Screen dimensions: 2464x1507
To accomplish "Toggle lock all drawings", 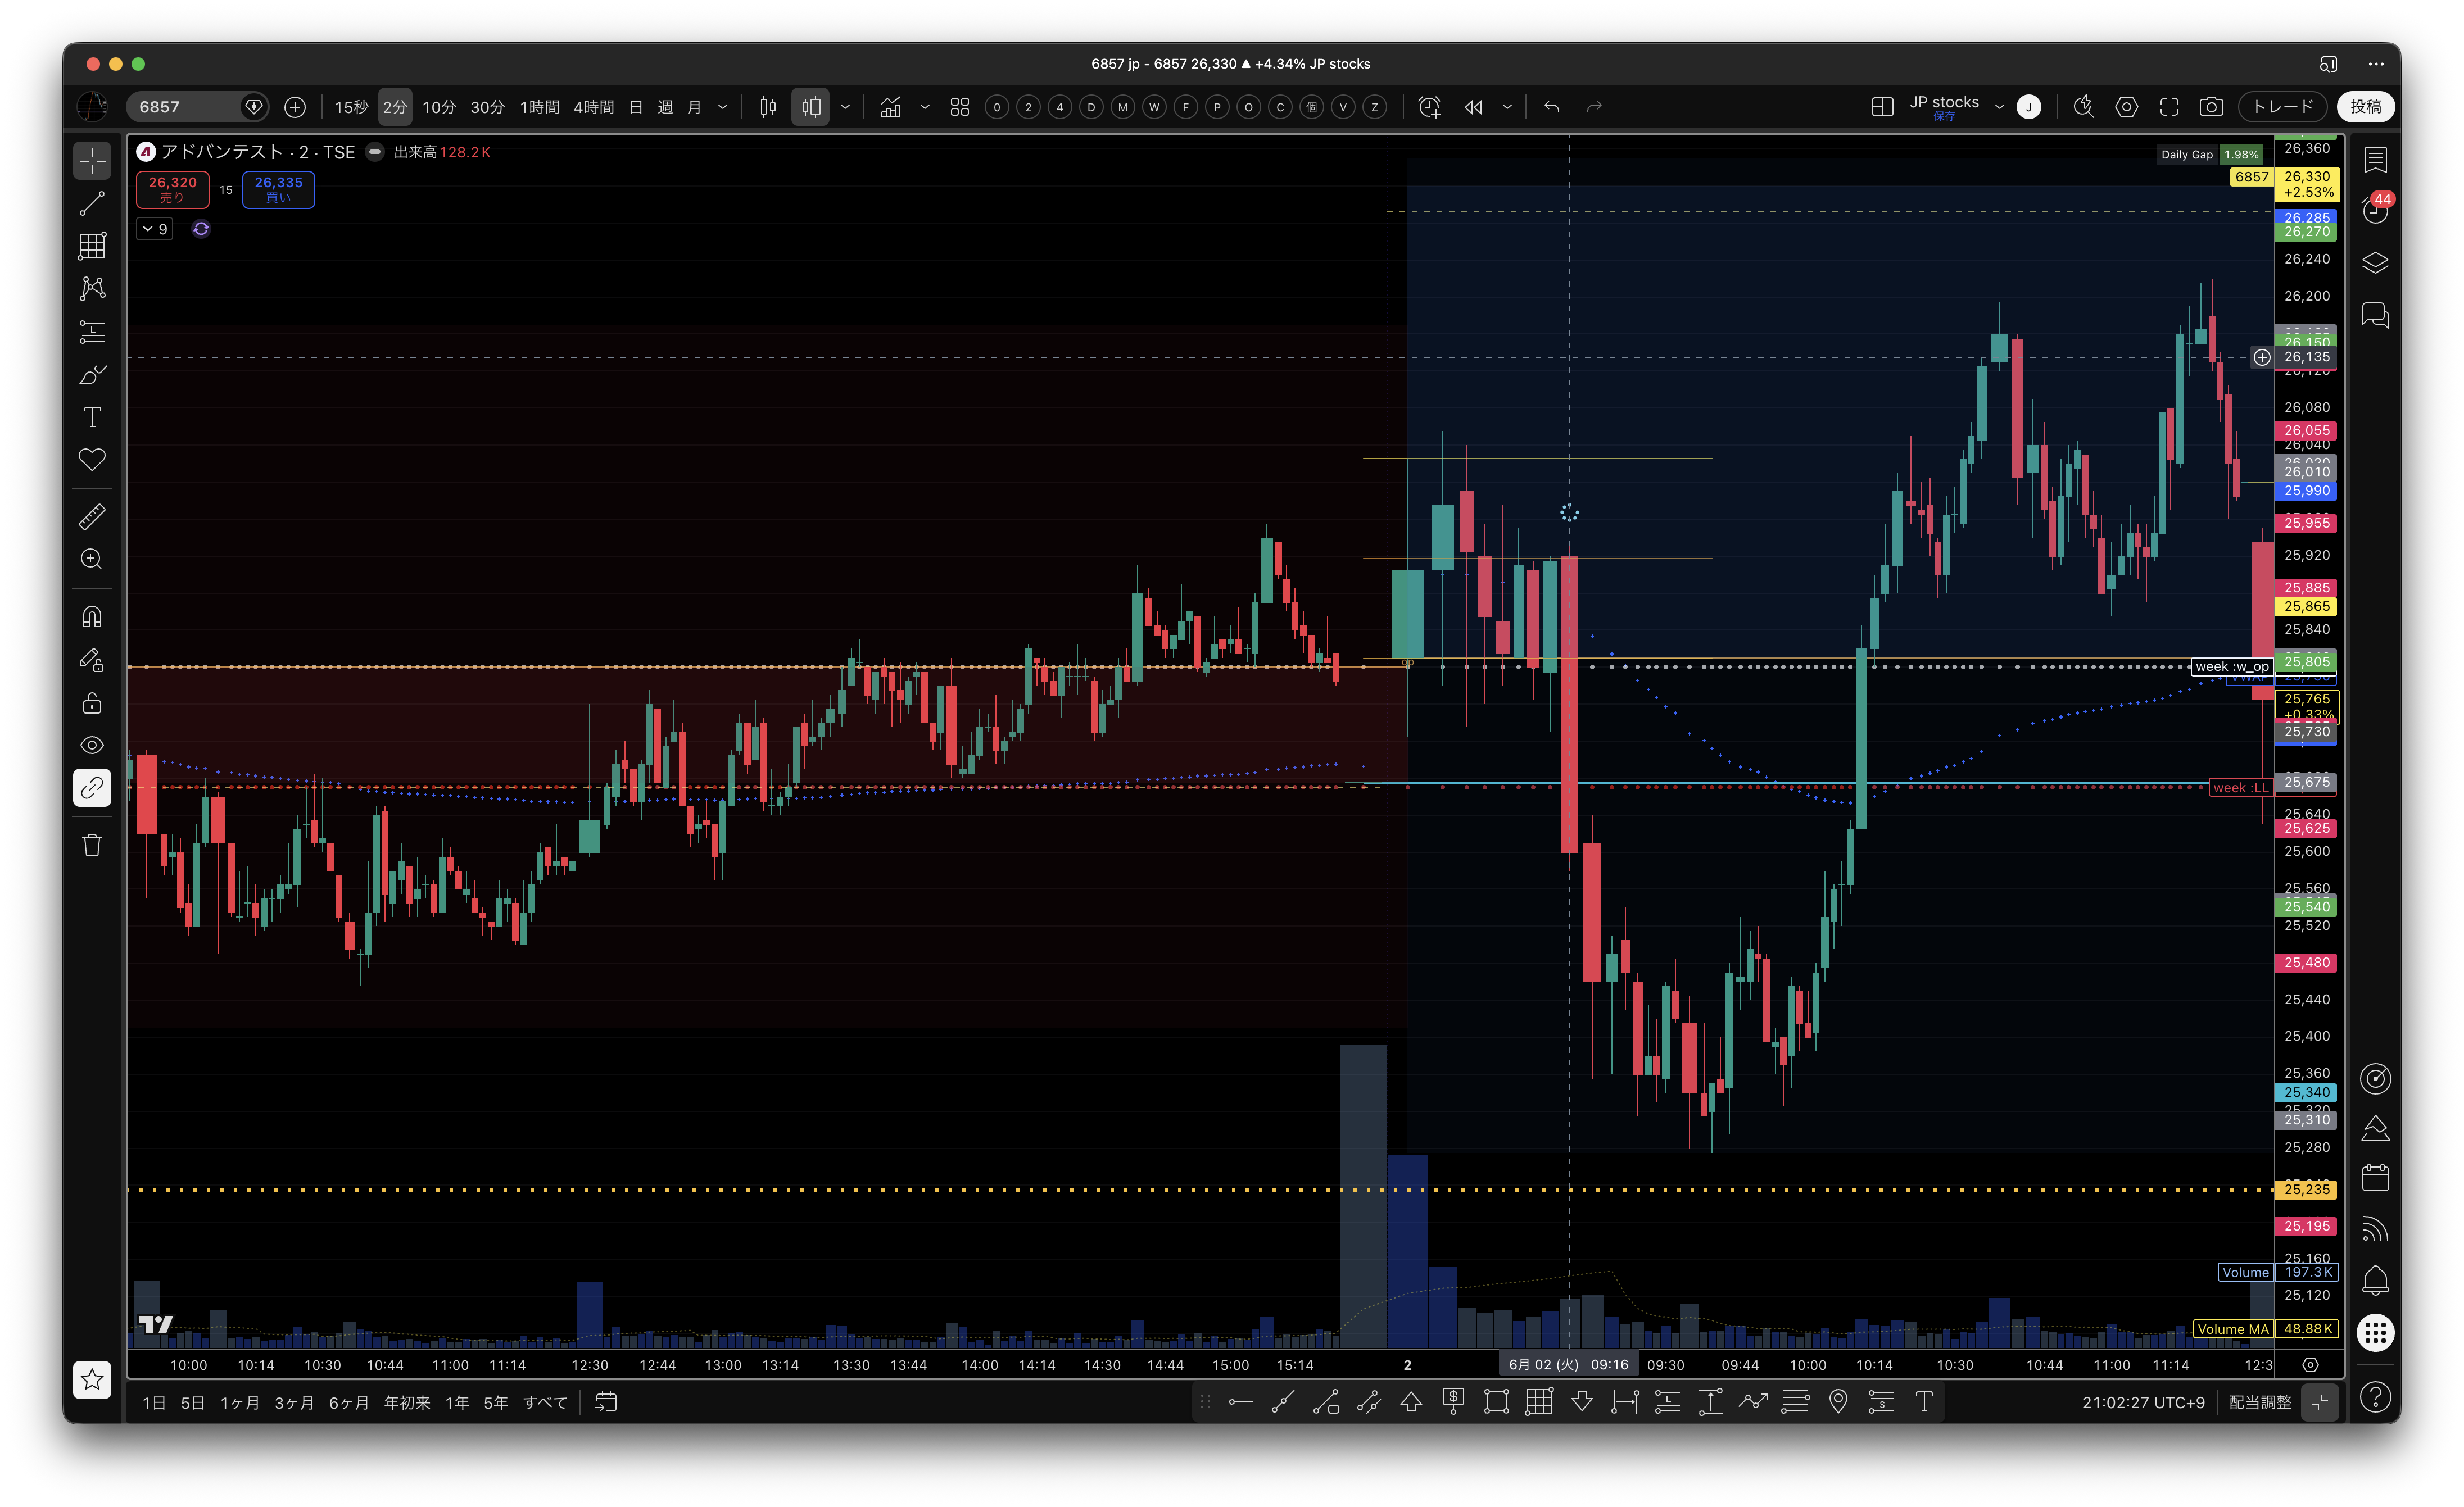I will click(x=92, y=703).
